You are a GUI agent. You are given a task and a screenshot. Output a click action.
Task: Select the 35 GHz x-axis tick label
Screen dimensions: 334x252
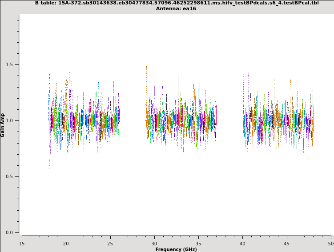click(x=198, y=243)
